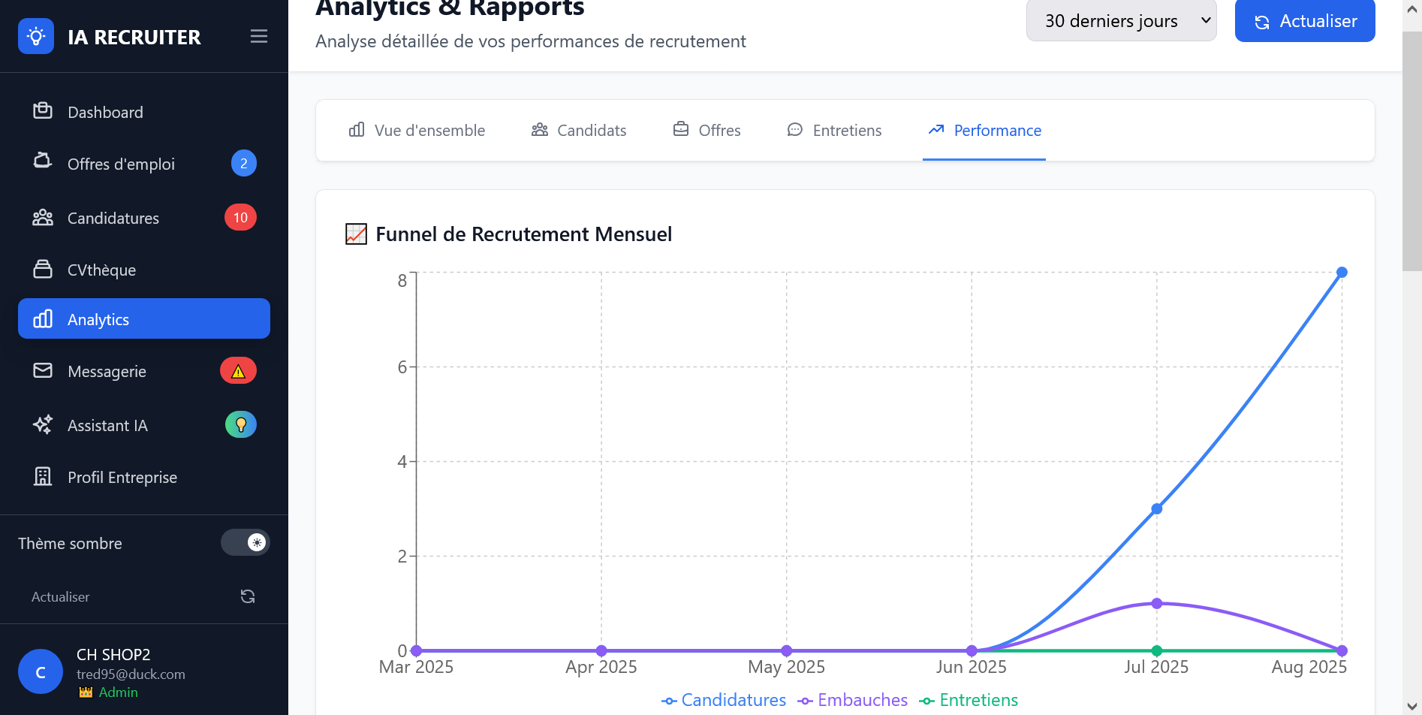1422x715 pixels.
Task: Click the Candidatures people icon
Action: [43, 218]
